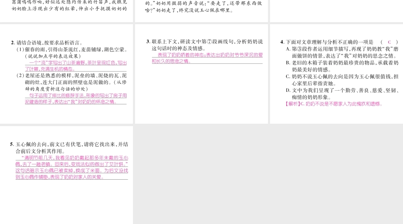The height and width of the screenshot is (224, 403).
Task: Click the pink answer '表现了奶奶娇羞的神态'
Action: [x=208, y=58]
